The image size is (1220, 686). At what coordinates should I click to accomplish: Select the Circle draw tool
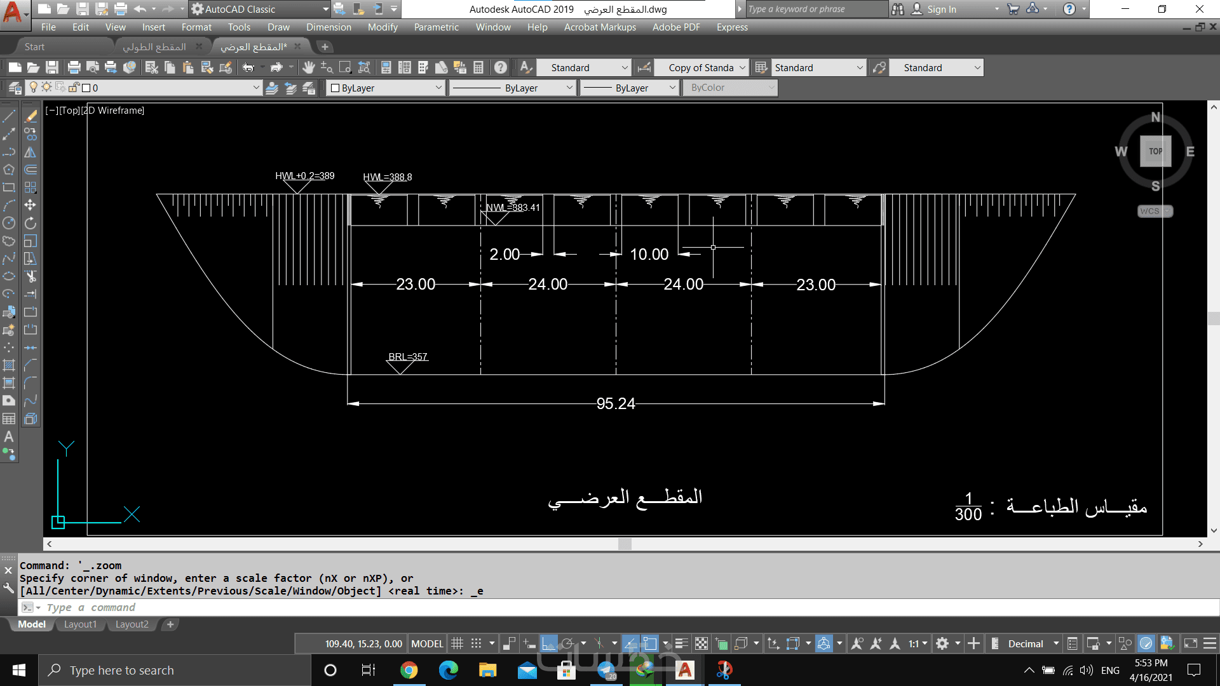coord(9,223)
